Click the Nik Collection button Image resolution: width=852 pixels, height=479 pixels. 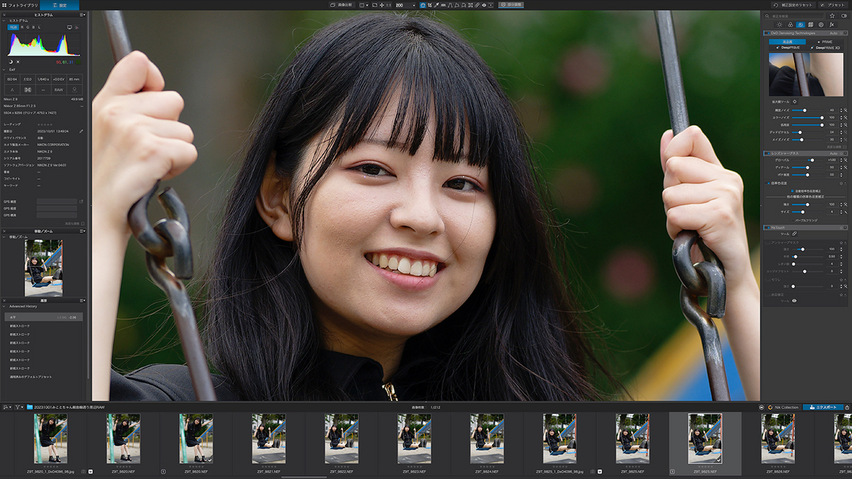783,407
